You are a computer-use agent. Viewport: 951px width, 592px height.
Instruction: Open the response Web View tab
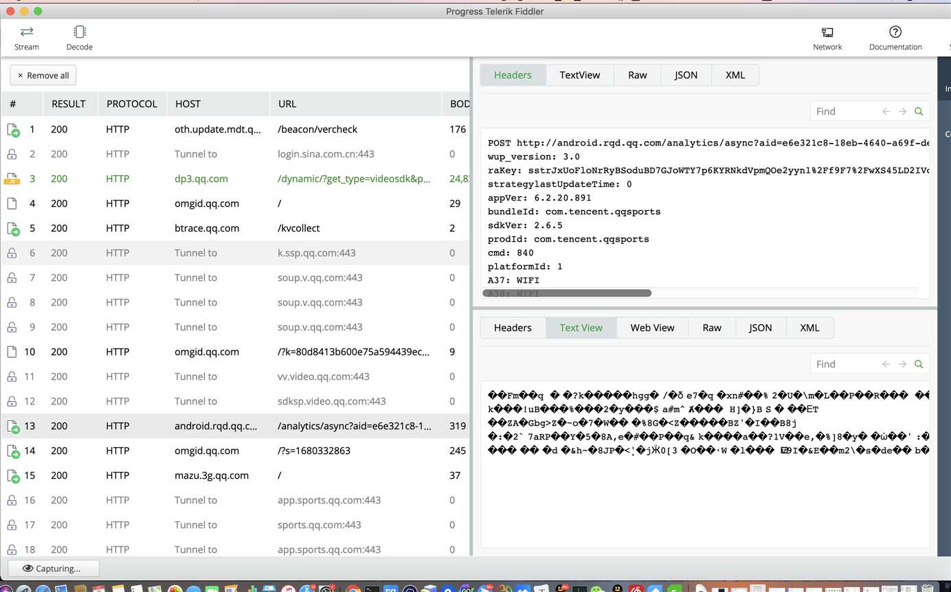coord(652,328)
